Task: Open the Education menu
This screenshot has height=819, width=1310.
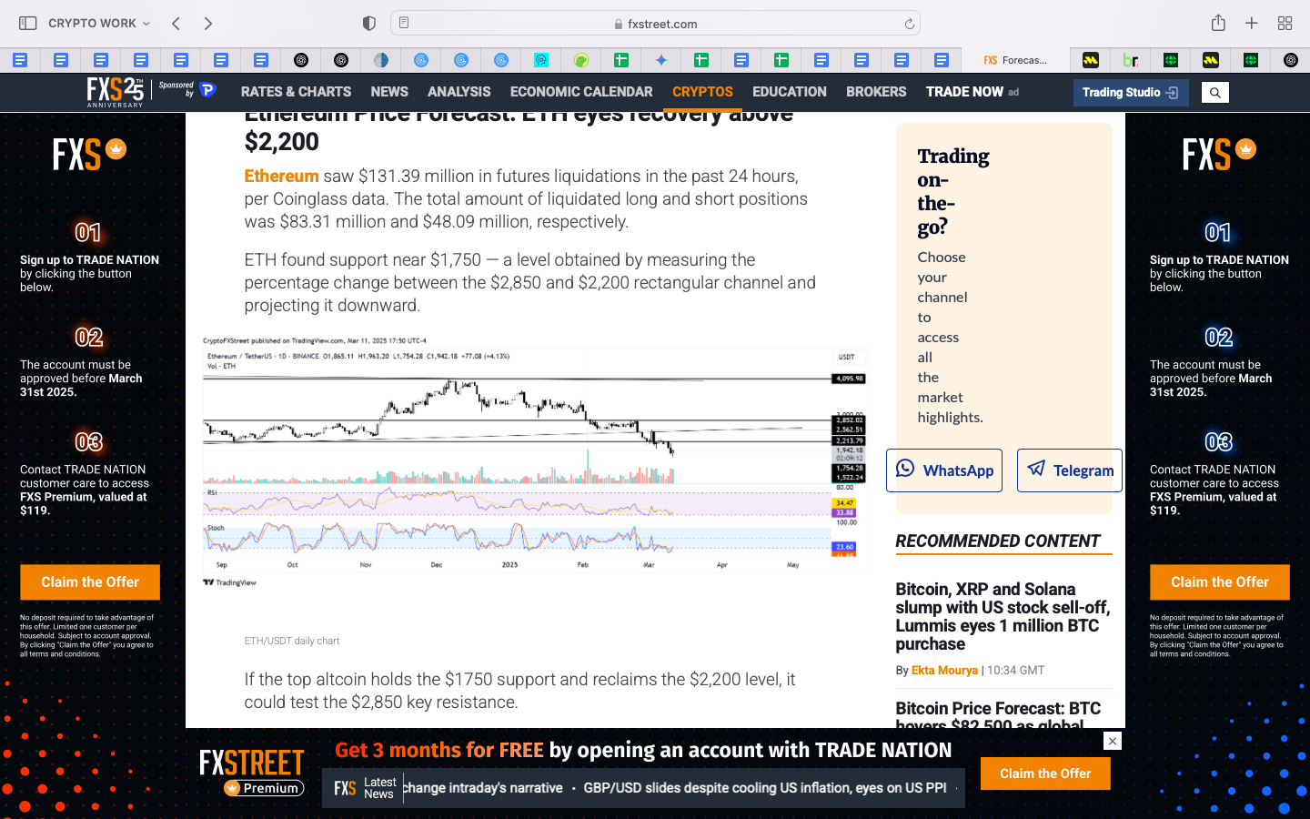Action: 790,92
